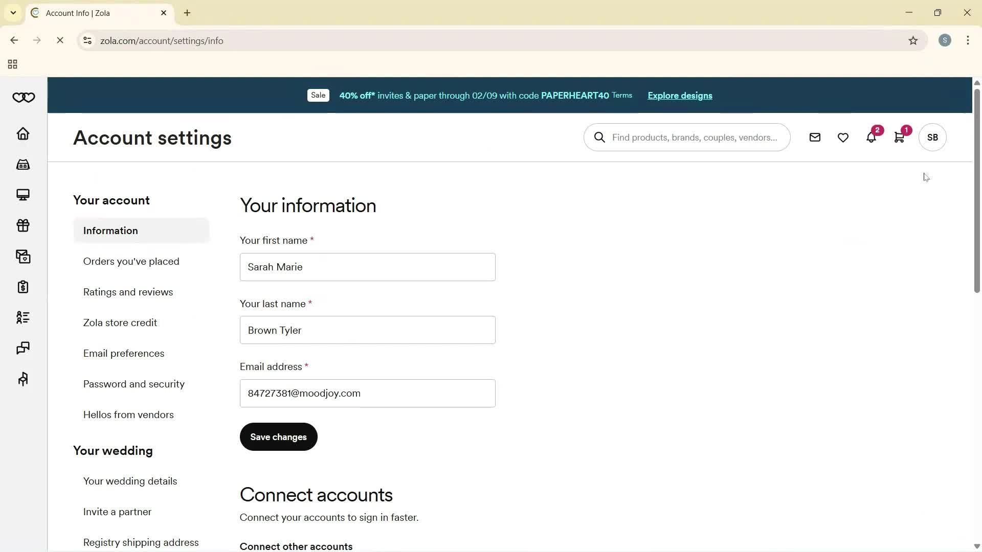This screenshot has width=982, height=552.
Task: Open the Zola home dashboard icon
Action: point(23,133)
